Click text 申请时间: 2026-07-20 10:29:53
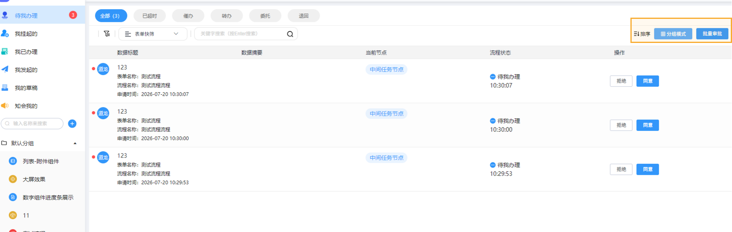The width and height of the screenshot is (732, 232). coord(153,183)
